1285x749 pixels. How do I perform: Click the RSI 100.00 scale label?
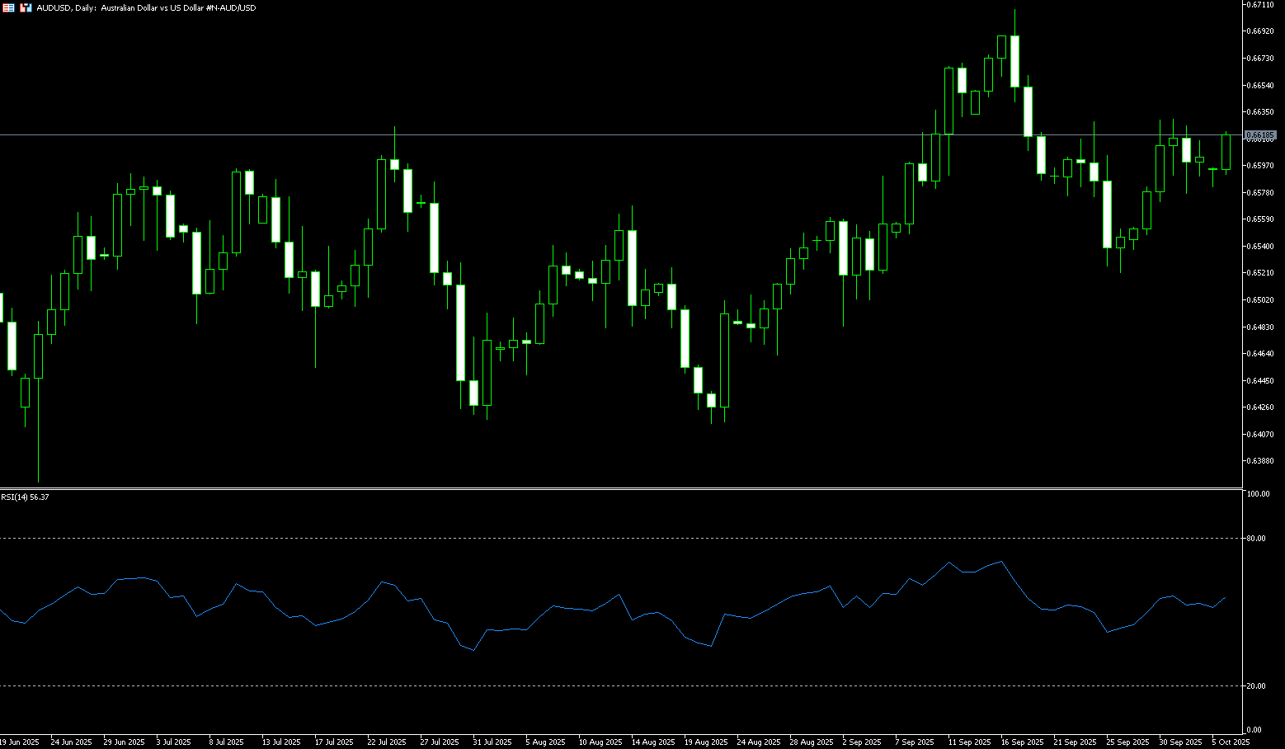(1258, 494)
